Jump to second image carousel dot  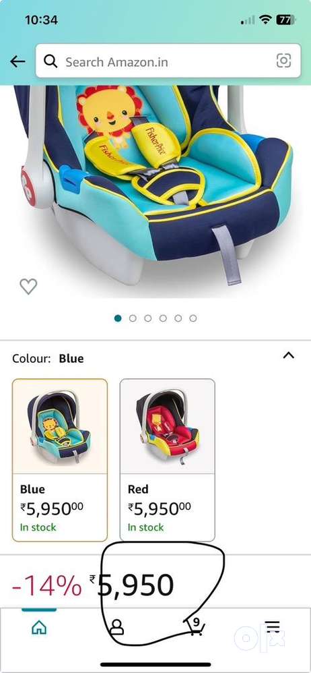pyautogui.click(x=133, y=318)
